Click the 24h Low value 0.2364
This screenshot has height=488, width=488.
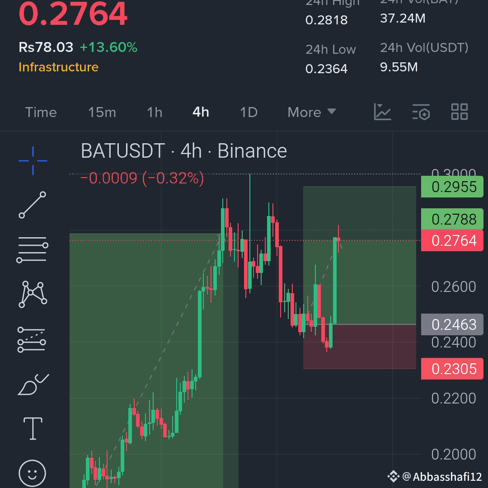326,69
